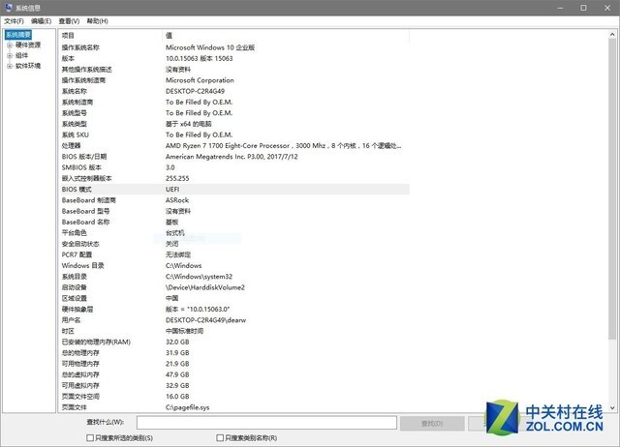Minimize the system information window
620x447 pixels.
pyautogui.click(x=560, y=8)
